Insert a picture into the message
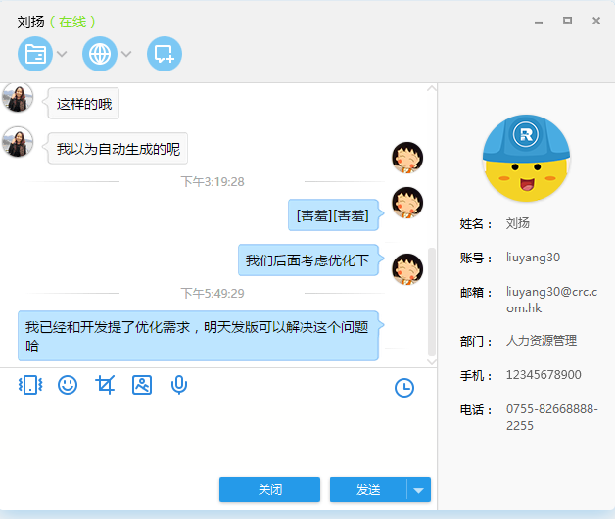The height and width of the screenshot is (519, 615). coord(142,385)
